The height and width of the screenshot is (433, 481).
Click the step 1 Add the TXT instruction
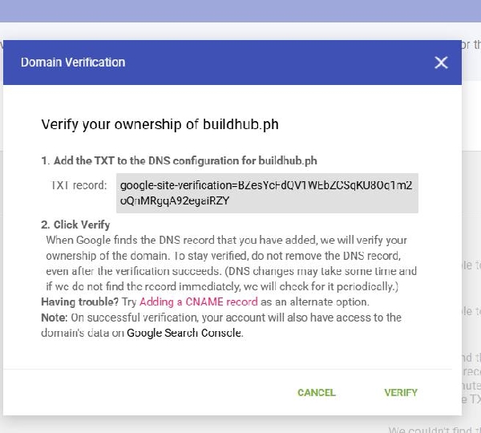pos(179,160)
